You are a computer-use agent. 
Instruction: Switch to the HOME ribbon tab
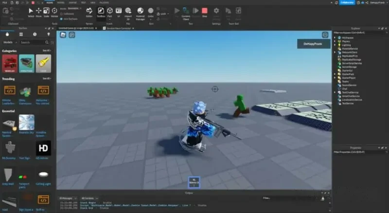point(50,2)
